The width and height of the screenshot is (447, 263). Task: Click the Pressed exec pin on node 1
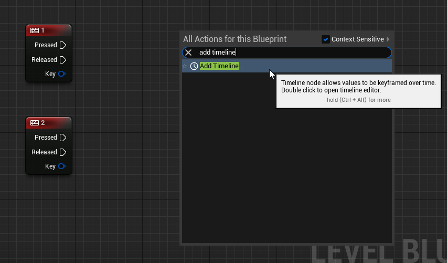63,45
